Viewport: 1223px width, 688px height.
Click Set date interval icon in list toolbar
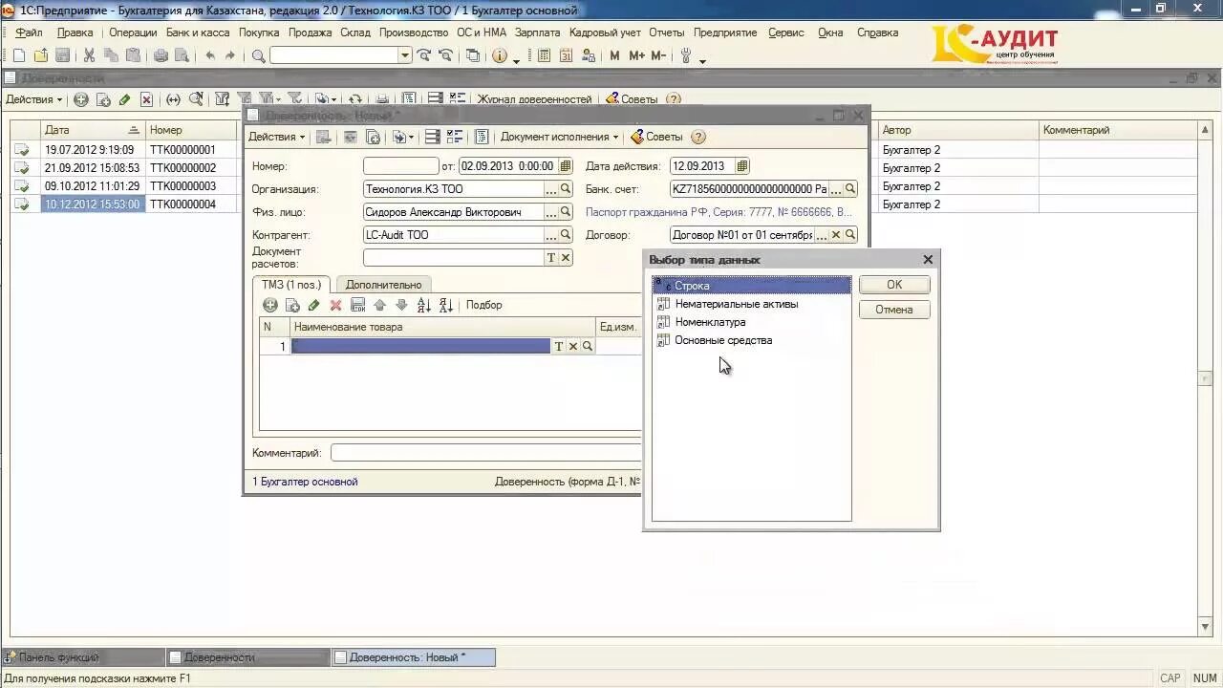pos(173,98)
